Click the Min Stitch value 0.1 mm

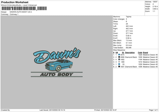pos(129,43)
